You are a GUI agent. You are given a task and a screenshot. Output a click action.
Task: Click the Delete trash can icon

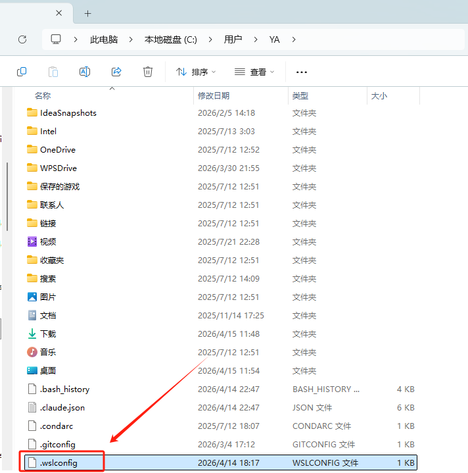click(x=148, y=72)
